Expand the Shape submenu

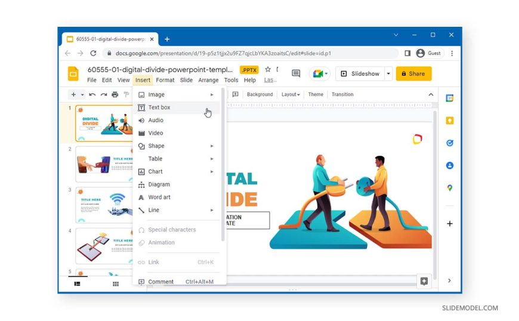click(x=212, y=146)
